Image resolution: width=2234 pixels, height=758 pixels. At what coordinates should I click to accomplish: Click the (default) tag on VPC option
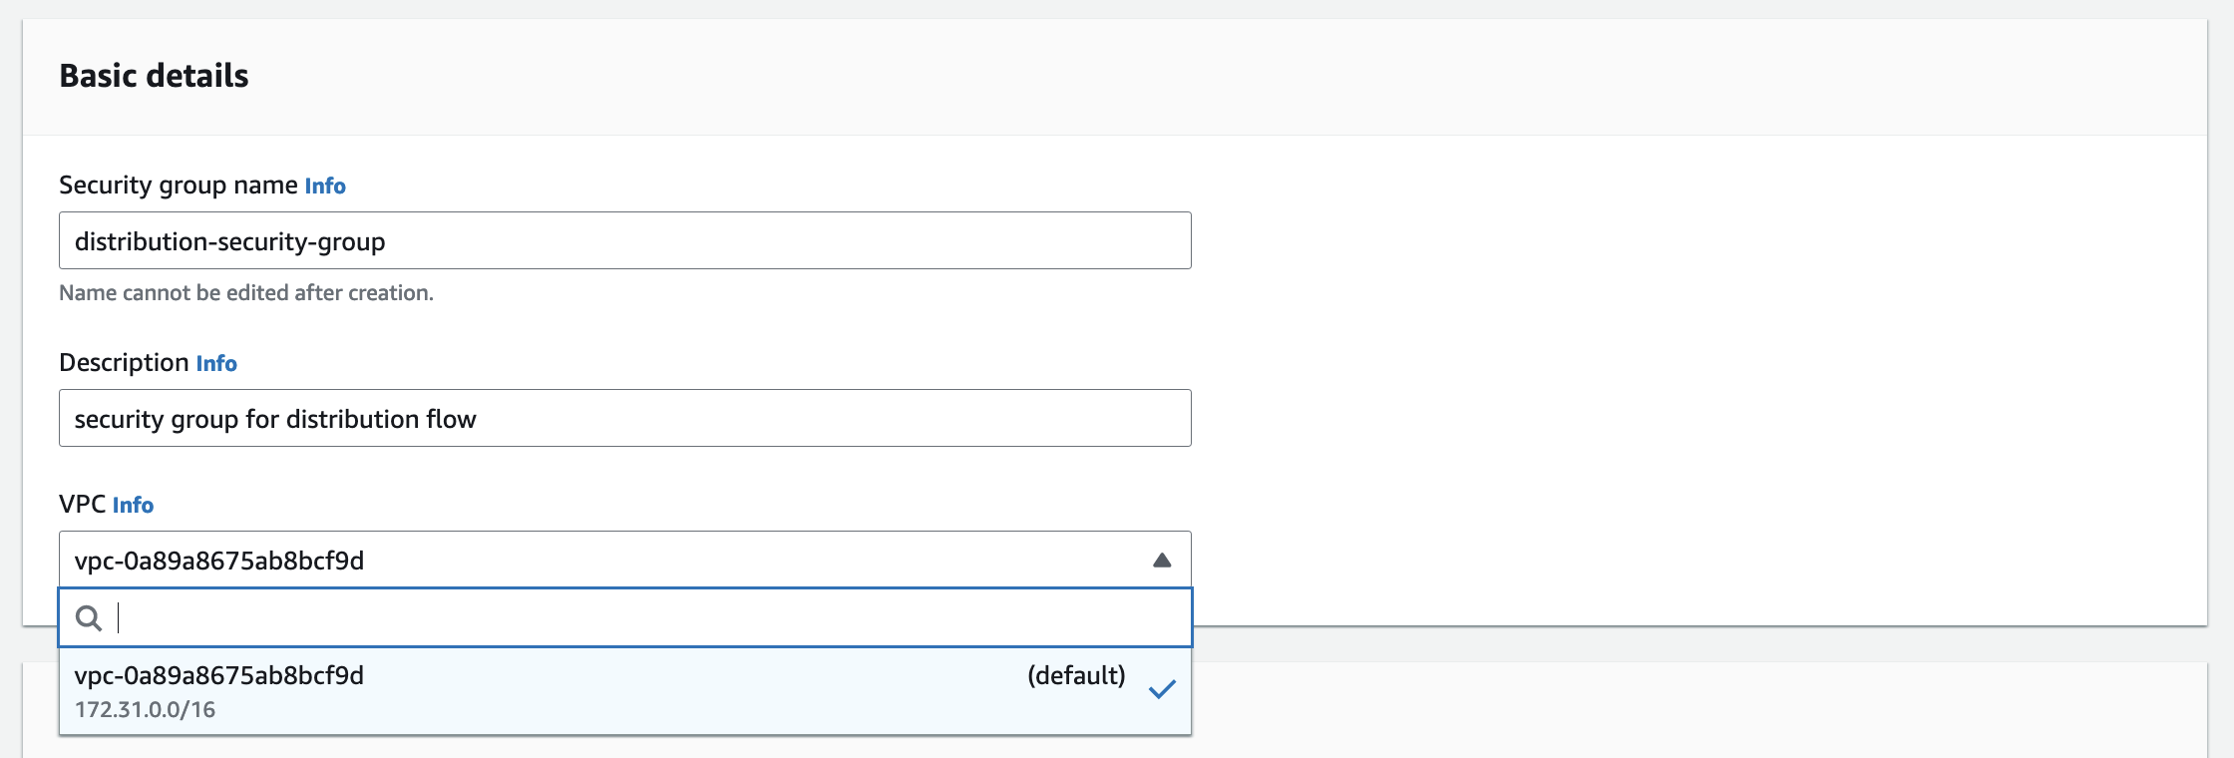1076,676
